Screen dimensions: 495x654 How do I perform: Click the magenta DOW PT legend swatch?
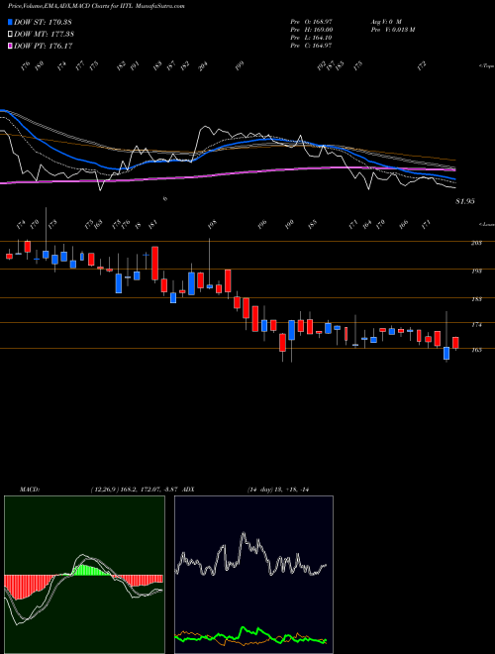(11, 46)
